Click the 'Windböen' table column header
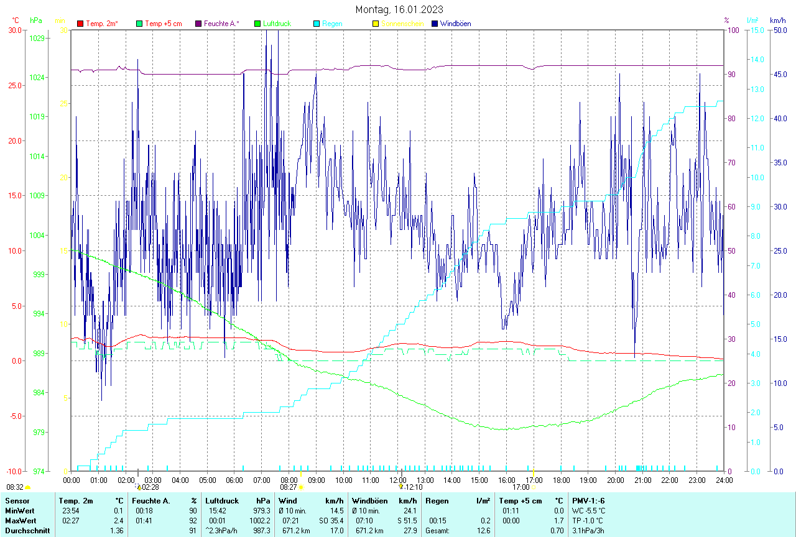Viewport: 796px width, 537px height. (x=370, y=500)
